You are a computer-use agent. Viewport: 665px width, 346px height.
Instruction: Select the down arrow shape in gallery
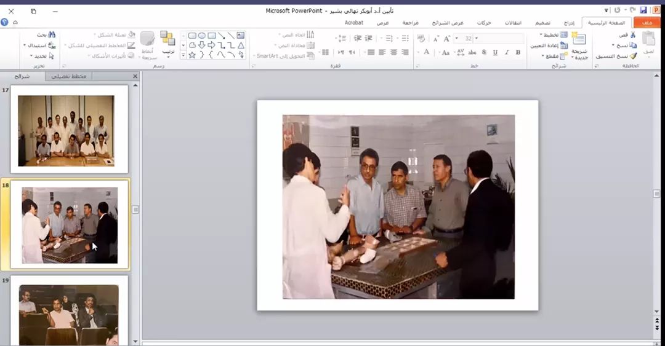201,45
